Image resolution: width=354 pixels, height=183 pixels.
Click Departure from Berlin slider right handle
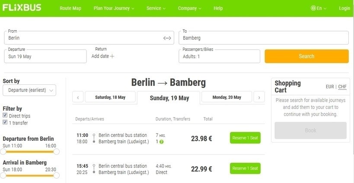point(56,152)
